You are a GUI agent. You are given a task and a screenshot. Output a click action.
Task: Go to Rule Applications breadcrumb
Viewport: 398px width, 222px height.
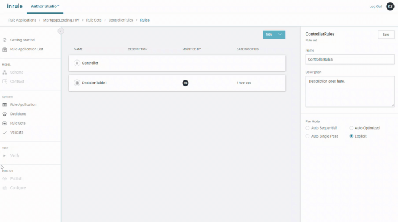tap(22, 20)
